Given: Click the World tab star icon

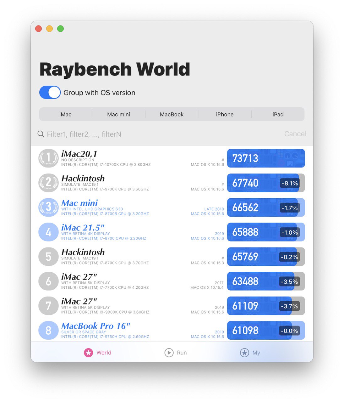Looking at the screenshot, I should pyautogui.click(x=88, y=353).
